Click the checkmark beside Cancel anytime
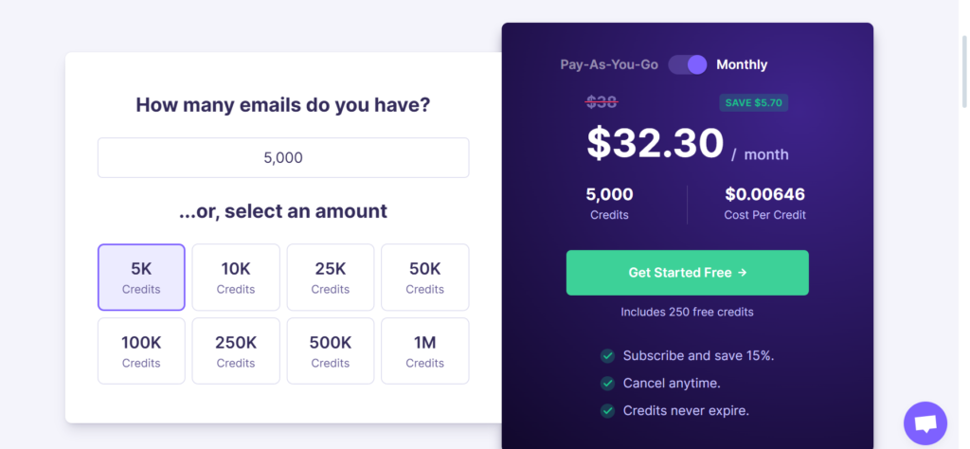Viewport: 970px width, 449px height. 607,384
